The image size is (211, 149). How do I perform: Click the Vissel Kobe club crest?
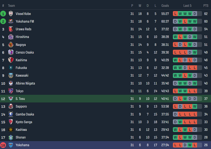pyautogui.click(x=11, y=14)
